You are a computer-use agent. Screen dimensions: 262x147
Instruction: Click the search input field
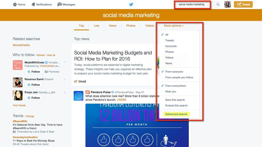pyautogui.click(x=195, y=5)
